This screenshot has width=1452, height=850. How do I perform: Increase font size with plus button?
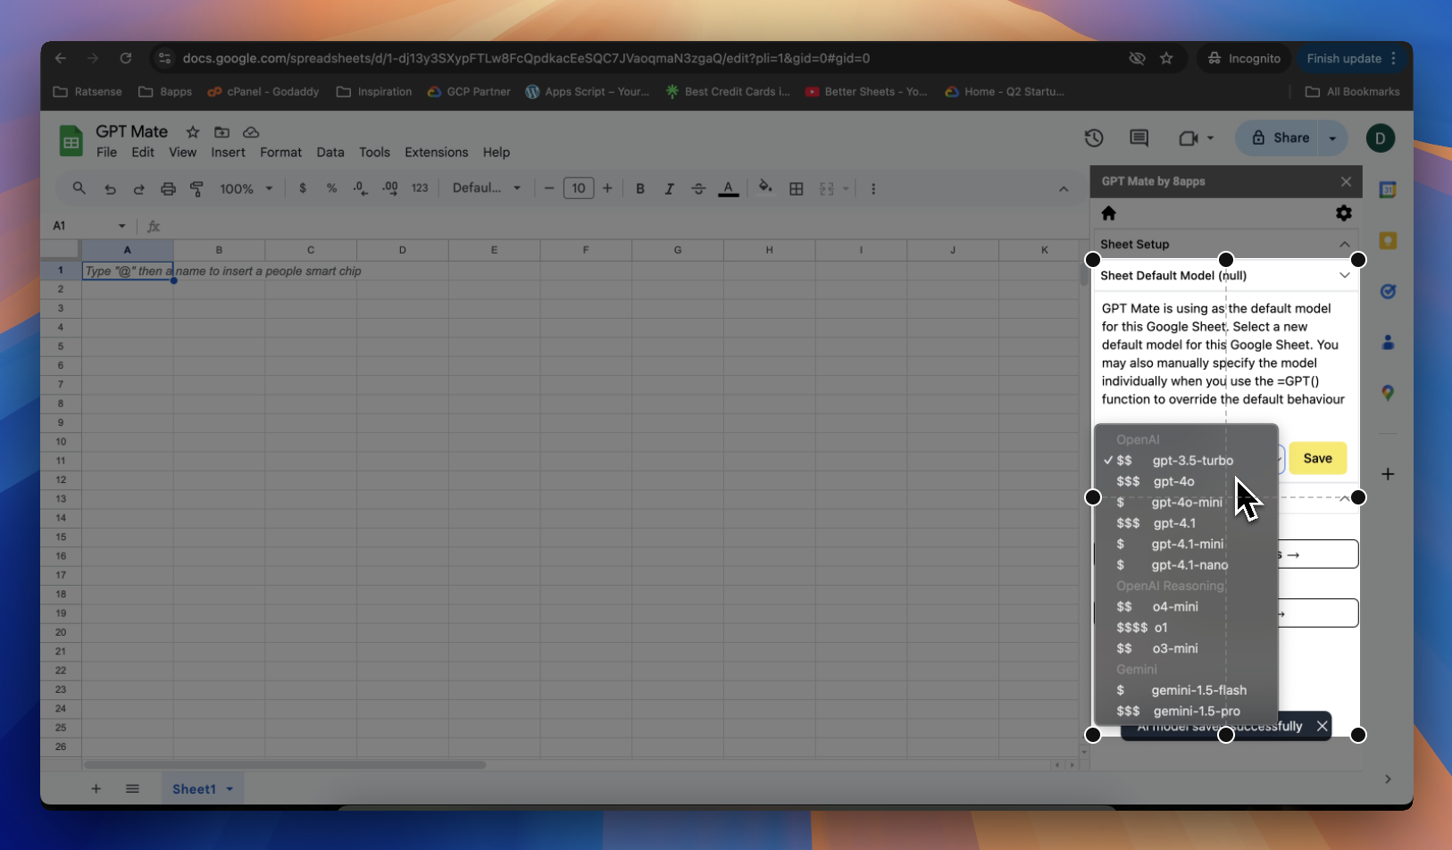coord(607,188)
